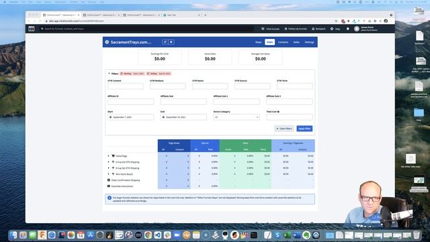Open Follow-Up Funnels in header

click(296, 29)
